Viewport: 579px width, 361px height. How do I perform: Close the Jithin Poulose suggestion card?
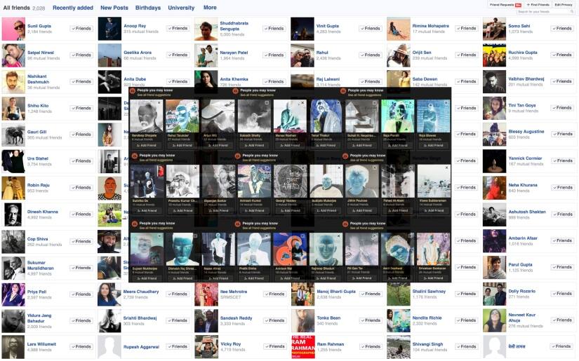tap(375, 168)
